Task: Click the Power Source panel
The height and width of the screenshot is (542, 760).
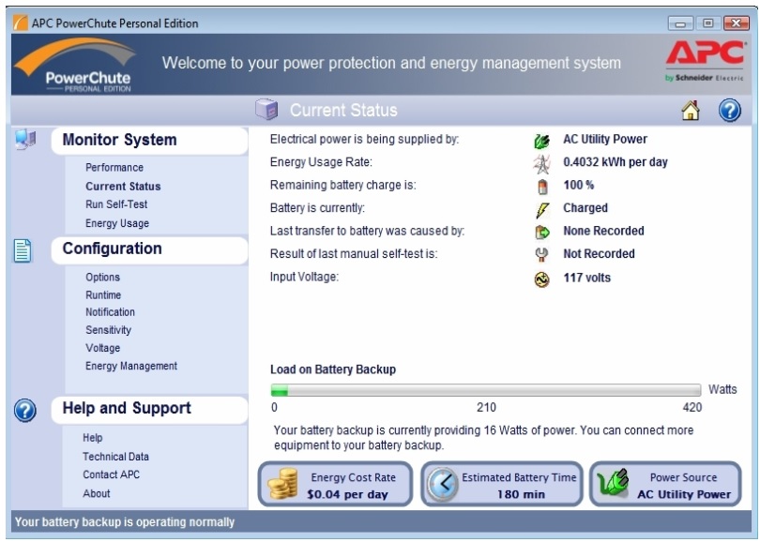Action: pyautogui.click(x=665, y=485)
